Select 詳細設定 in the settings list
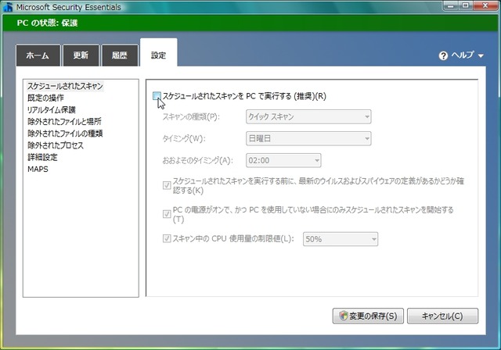The image size is (501, 350). click(42, 157)
